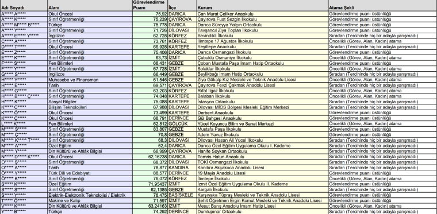The height and width of the screenshot is (214, 437).
Task: Select cell 'Çayırova Fevzi Çakmak Anadolu Lisesi'
Action: coord(262,85)
